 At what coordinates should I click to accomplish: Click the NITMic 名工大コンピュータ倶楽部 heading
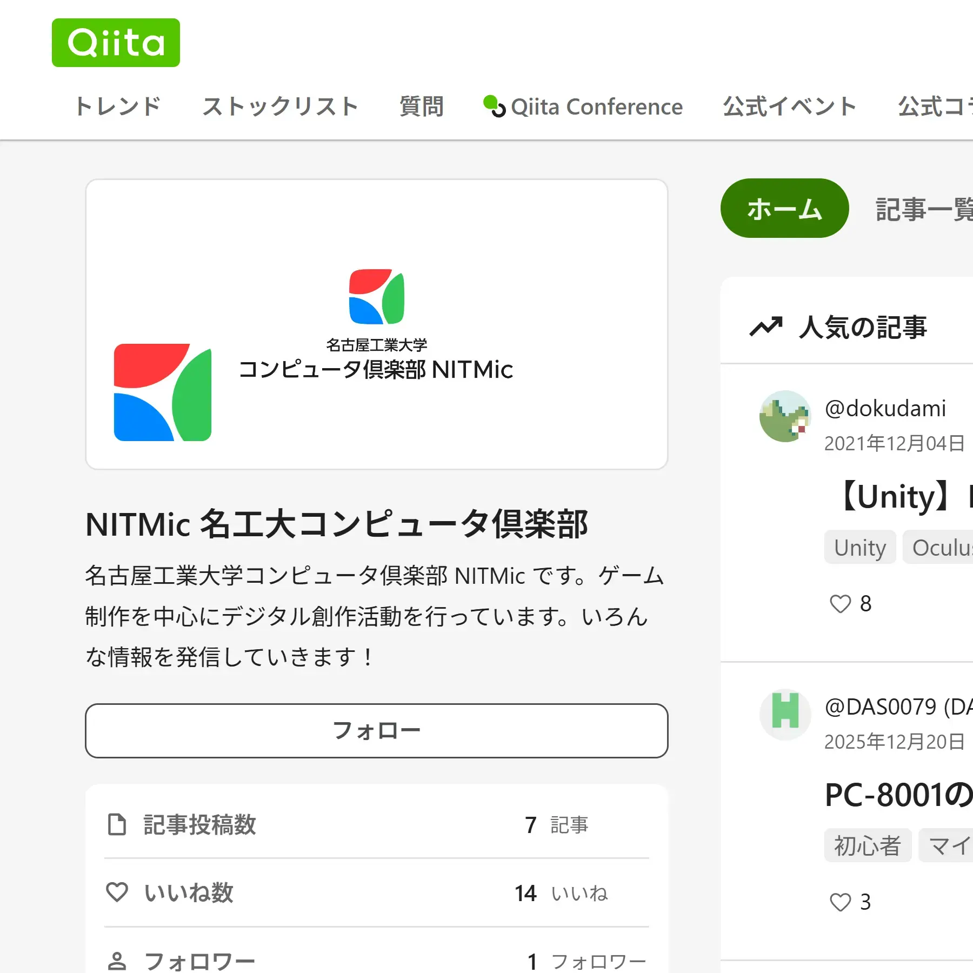pyautogui.click(x=336, y=524)
